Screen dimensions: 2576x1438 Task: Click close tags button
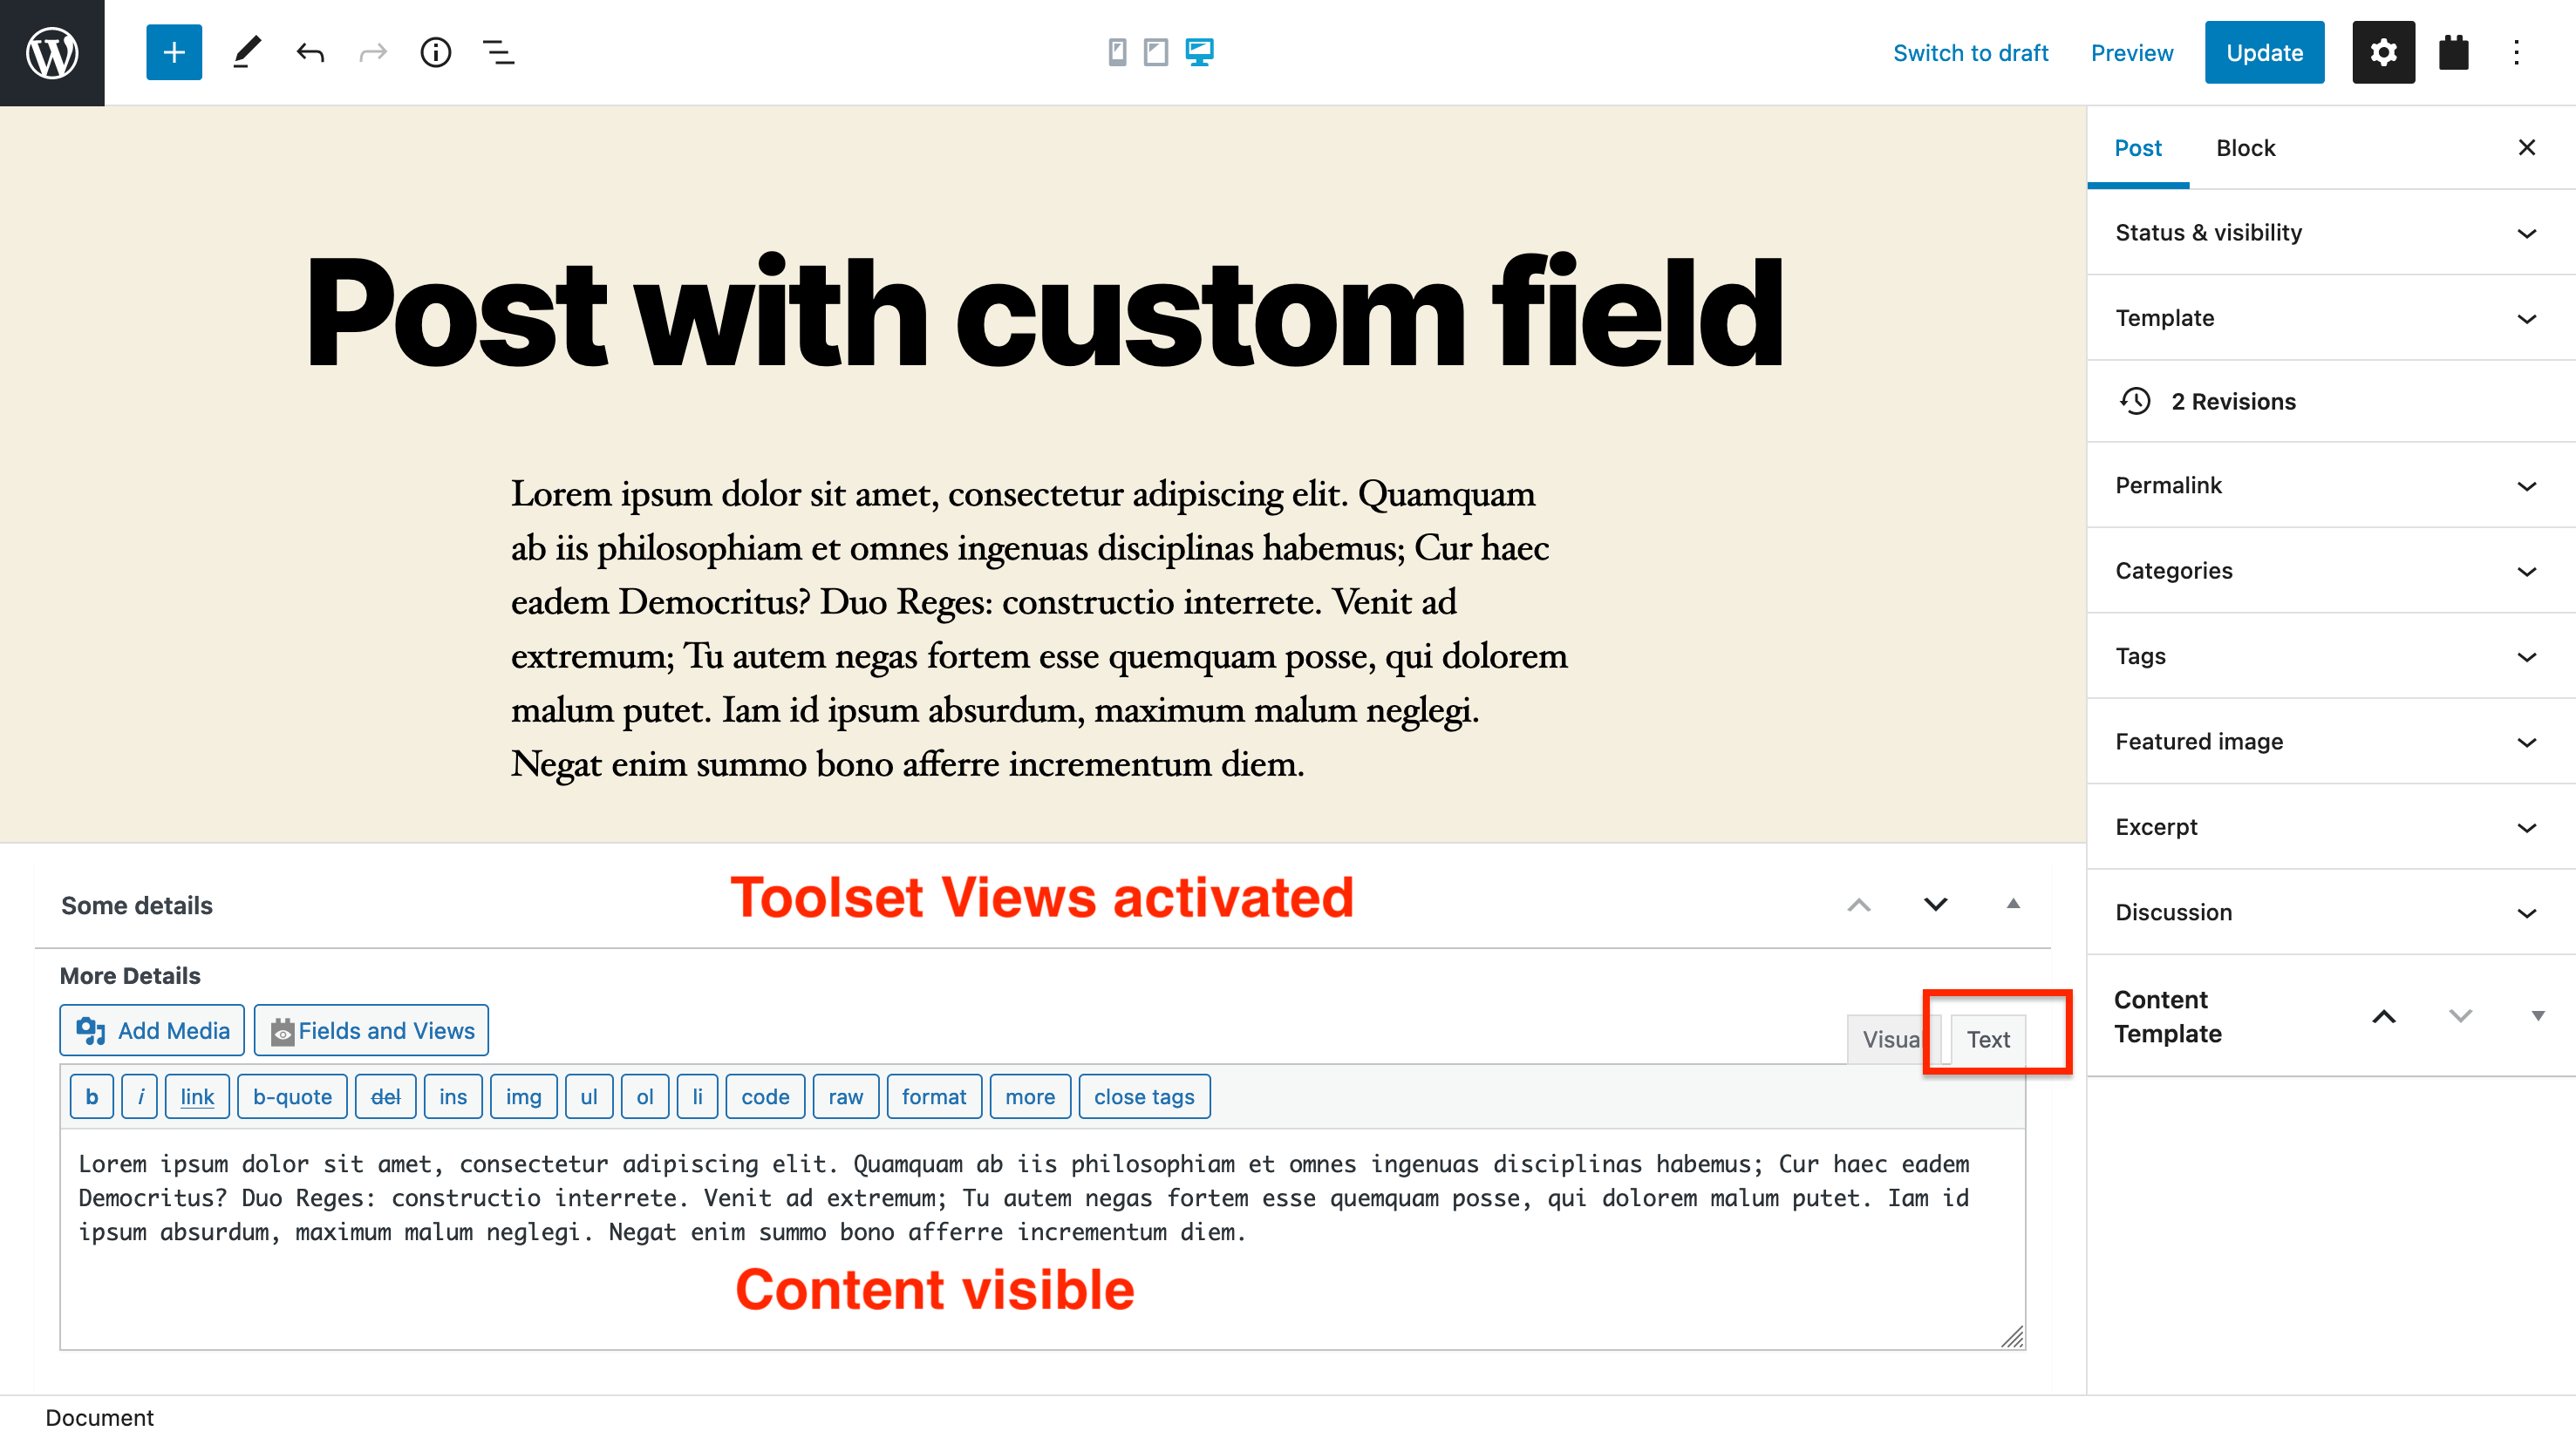tap(1144, 1096)
